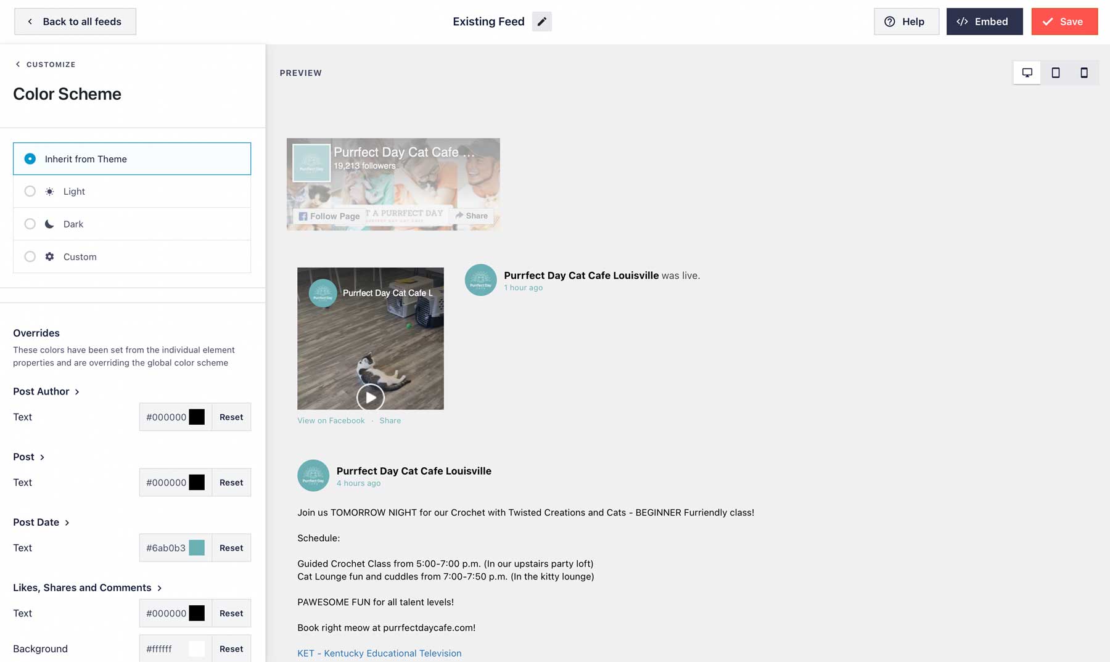Click the gear icon next to Custom

tap(49, 256)
